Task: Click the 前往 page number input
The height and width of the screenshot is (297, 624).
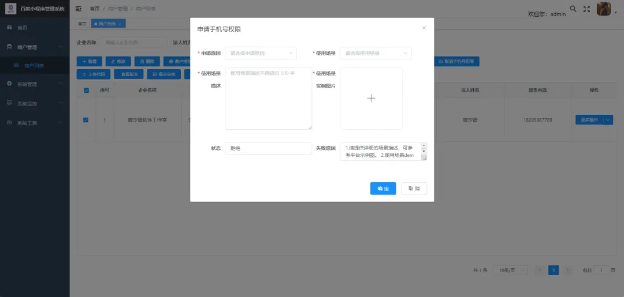Action: 601,270
